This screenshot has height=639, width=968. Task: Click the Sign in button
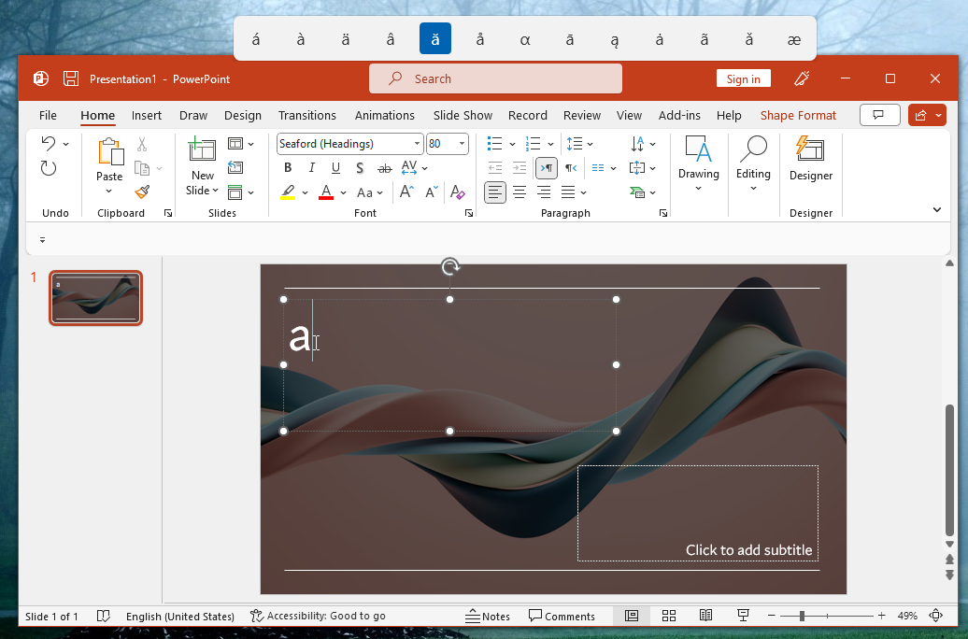coord(743,78)
